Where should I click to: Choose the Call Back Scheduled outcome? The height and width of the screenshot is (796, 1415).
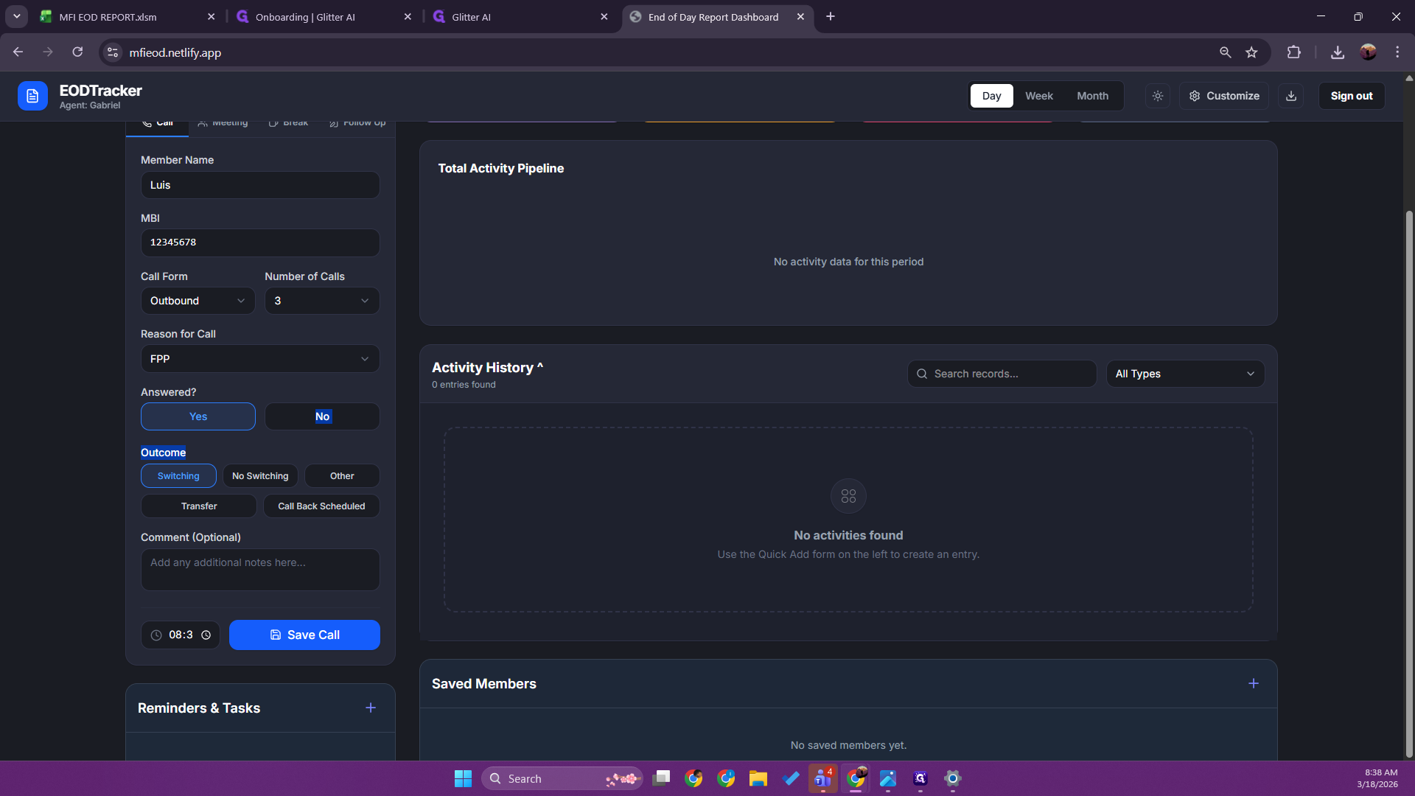[x=321, y=506]
